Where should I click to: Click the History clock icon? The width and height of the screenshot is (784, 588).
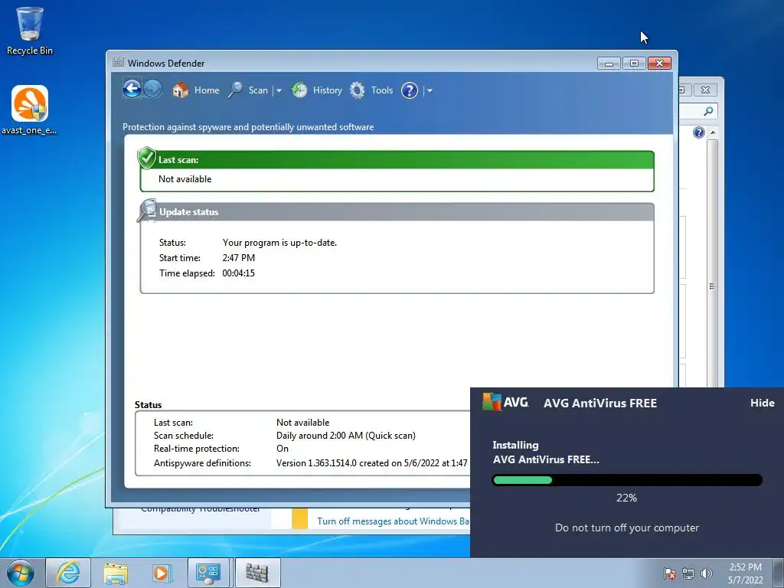pos(299,90)
